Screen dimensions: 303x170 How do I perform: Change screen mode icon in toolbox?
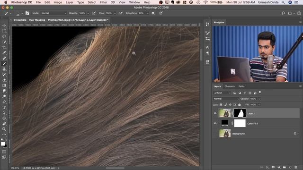[x=4, y=157]
